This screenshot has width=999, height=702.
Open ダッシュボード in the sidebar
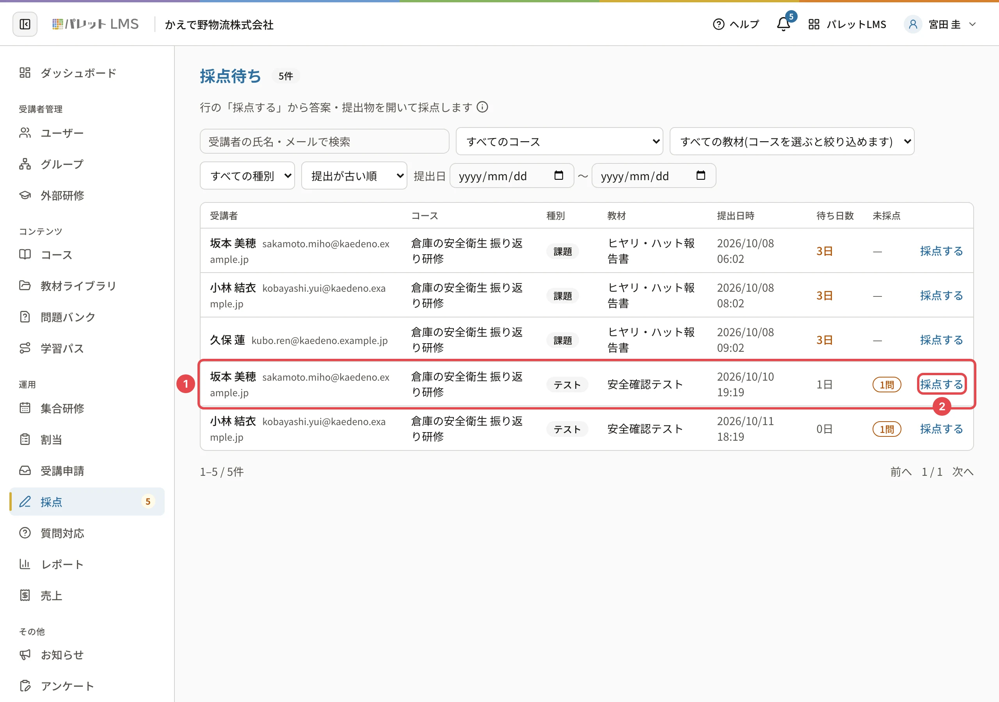pos(87,73)
